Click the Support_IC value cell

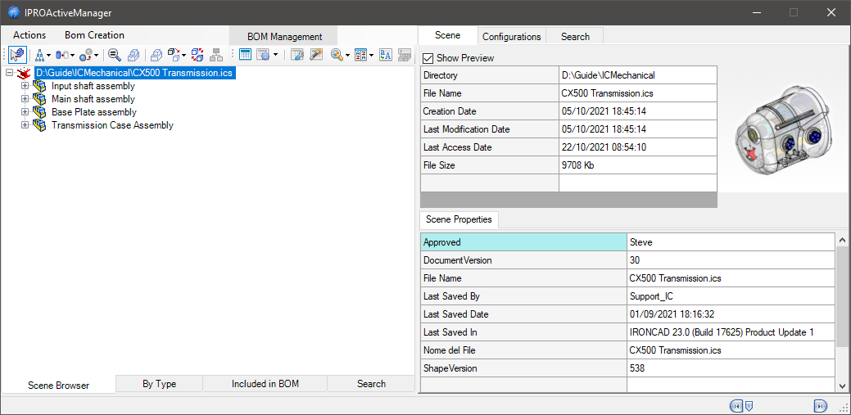click(x=731, y=296)
